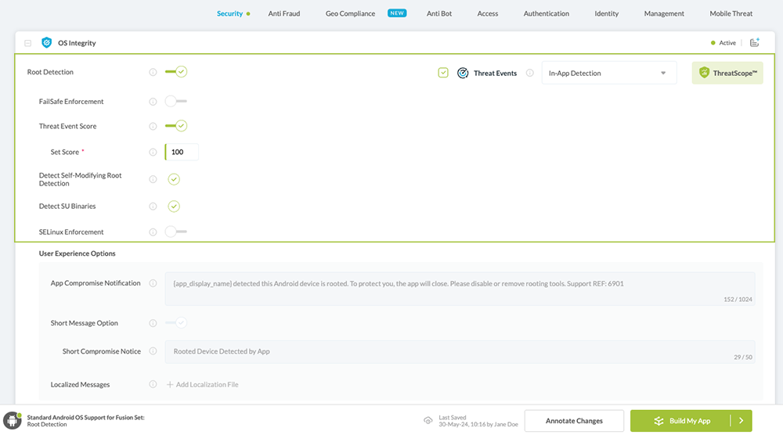Open ThreatScope button
The image size is (783, 435).
click(x=727, y=73)
